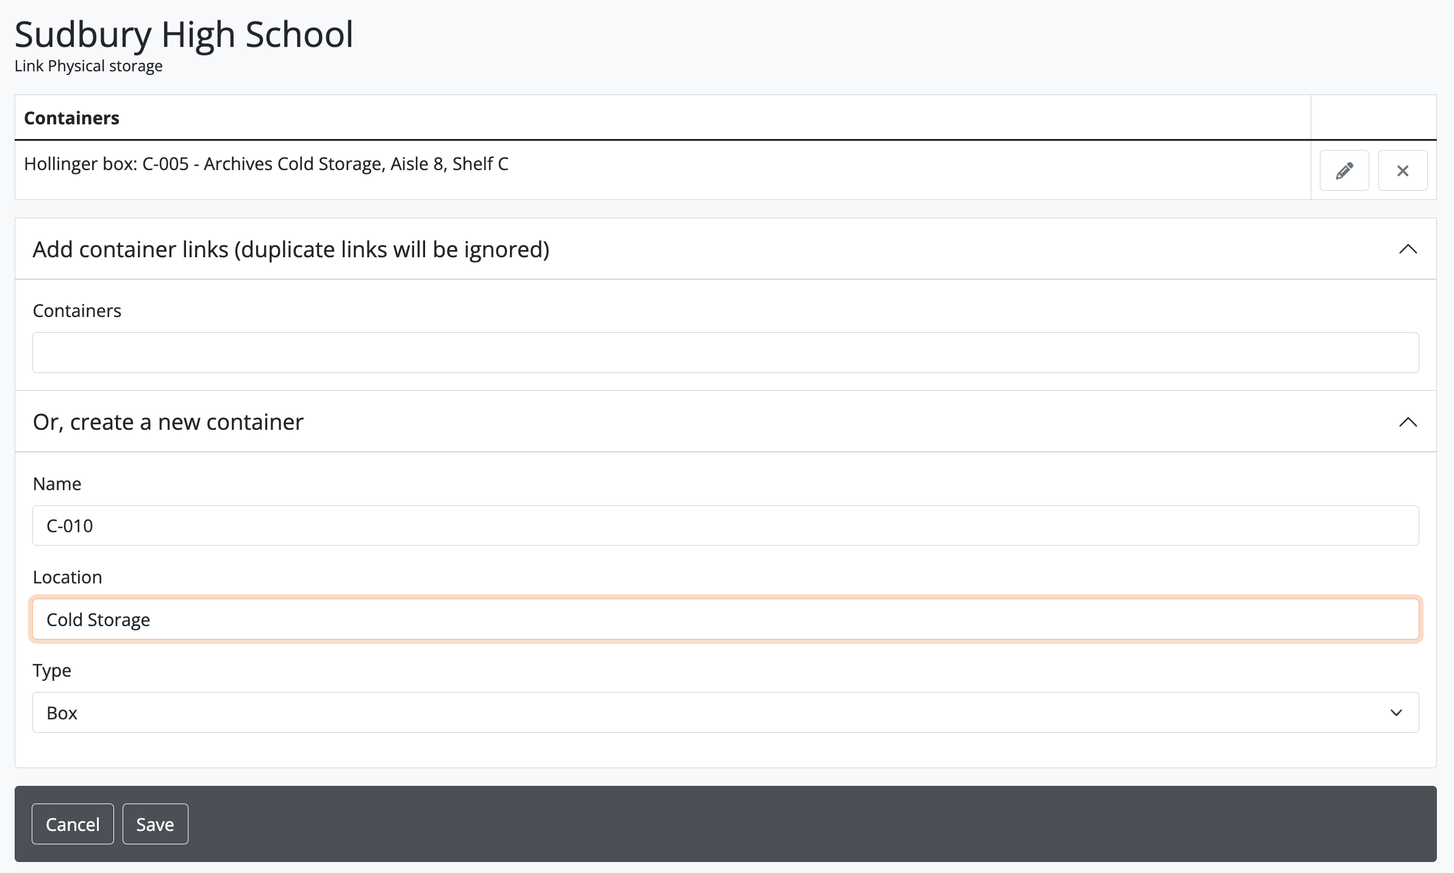
Task: Click the Type field label
Action: tap(52, 670)
